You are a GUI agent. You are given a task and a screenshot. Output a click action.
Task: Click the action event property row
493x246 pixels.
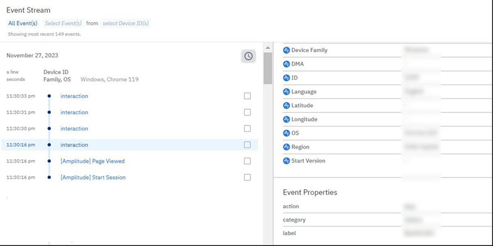click(387, 206)
